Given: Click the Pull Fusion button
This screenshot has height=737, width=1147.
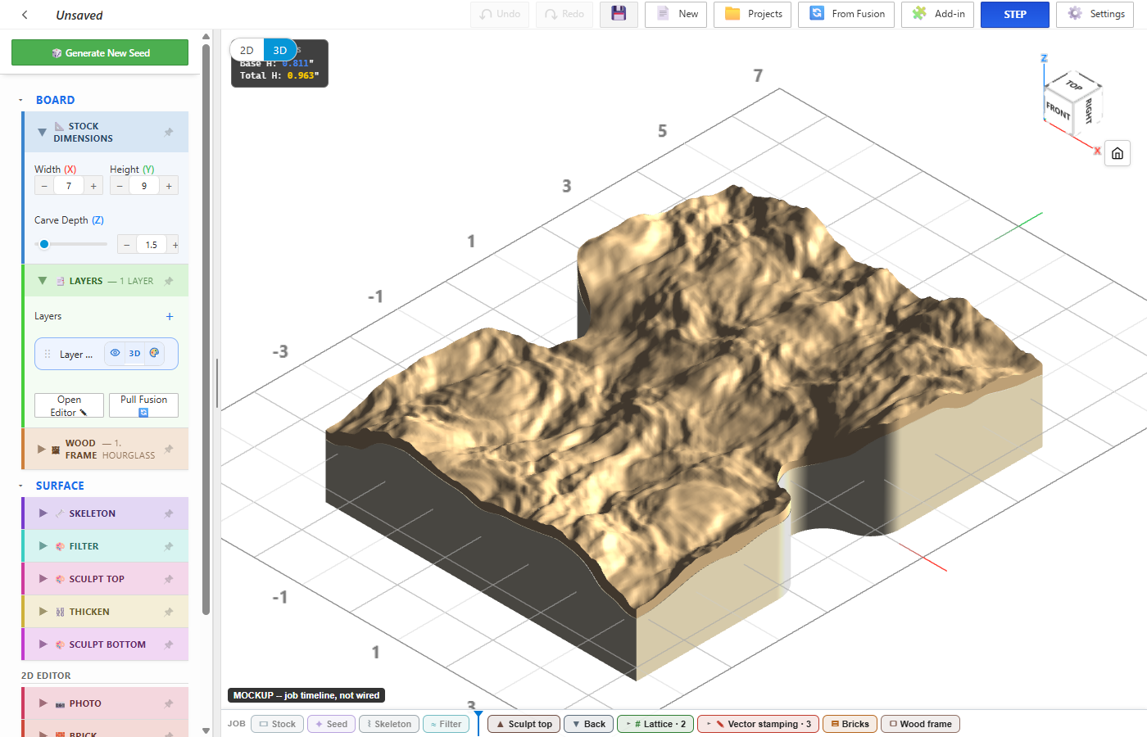Looking at the screenshot, I should (x=143, y=405).
